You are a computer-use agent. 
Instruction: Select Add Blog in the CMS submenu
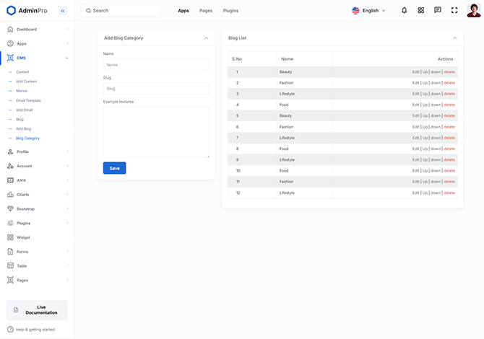tap(24, 128)
